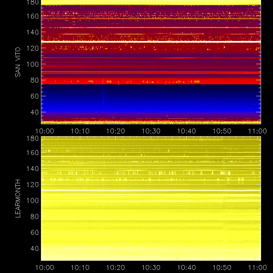Click 10:50 time label under Learmonth plot

pyautogui.click(x=222, y=268)
